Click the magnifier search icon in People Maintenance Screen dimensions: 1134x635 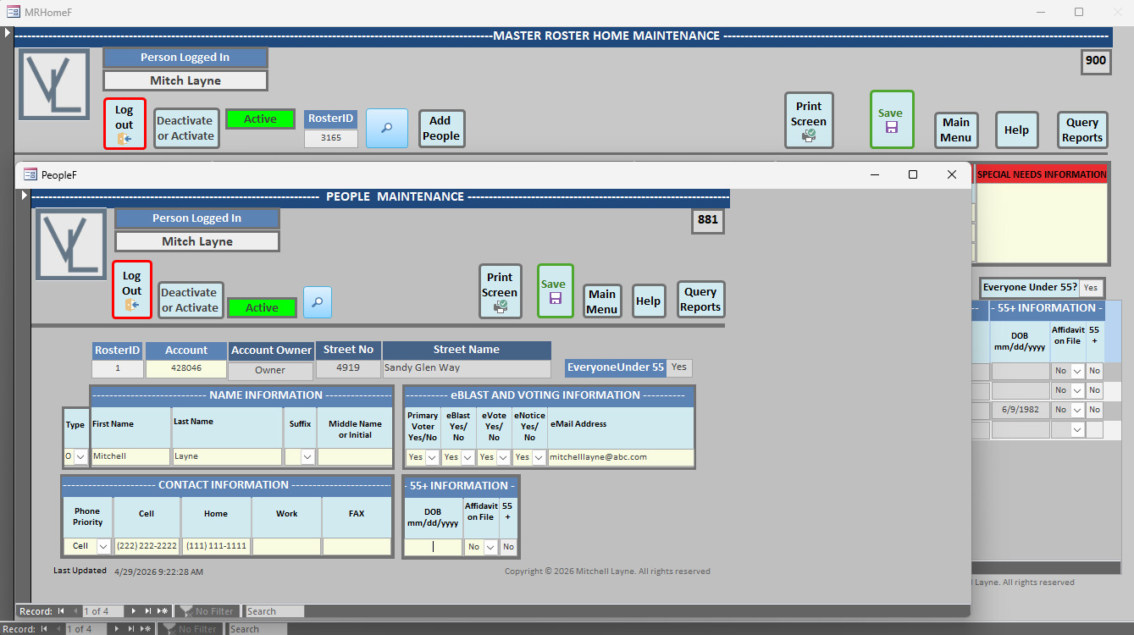(x=318, y=302)
